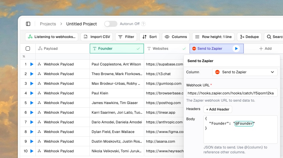Run row 2 play icon

pyautogui.click(x=32, y=74)
